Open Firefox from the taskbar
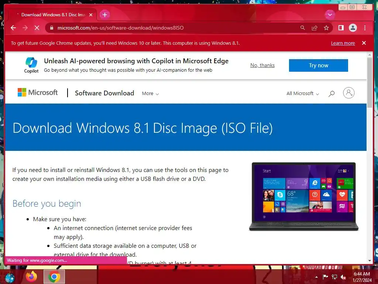This screenshot has width=378, height=284. click(31, 277)
